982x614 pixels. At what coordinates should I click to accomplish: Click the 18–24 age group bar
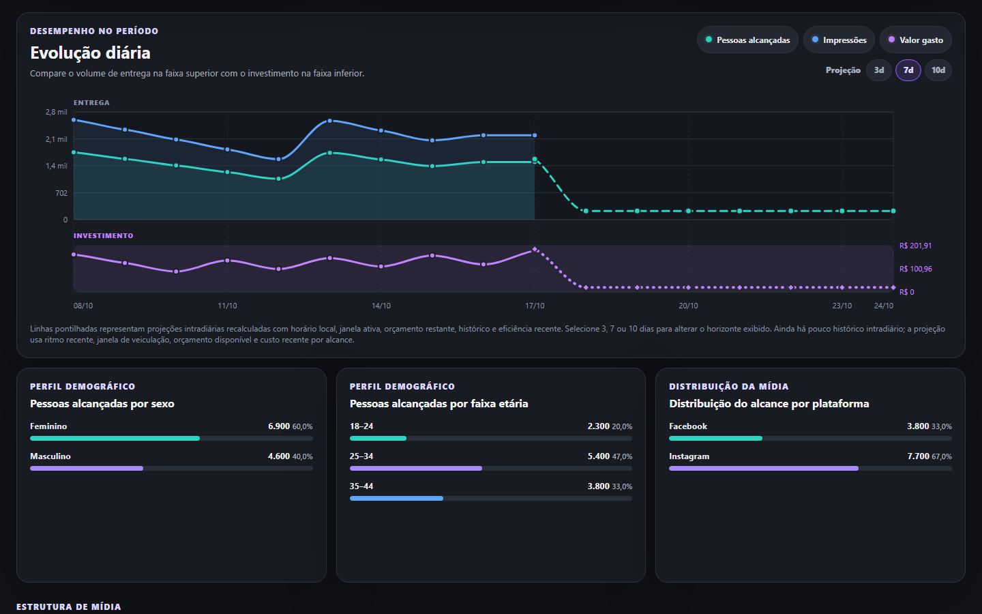coord(491,438)
